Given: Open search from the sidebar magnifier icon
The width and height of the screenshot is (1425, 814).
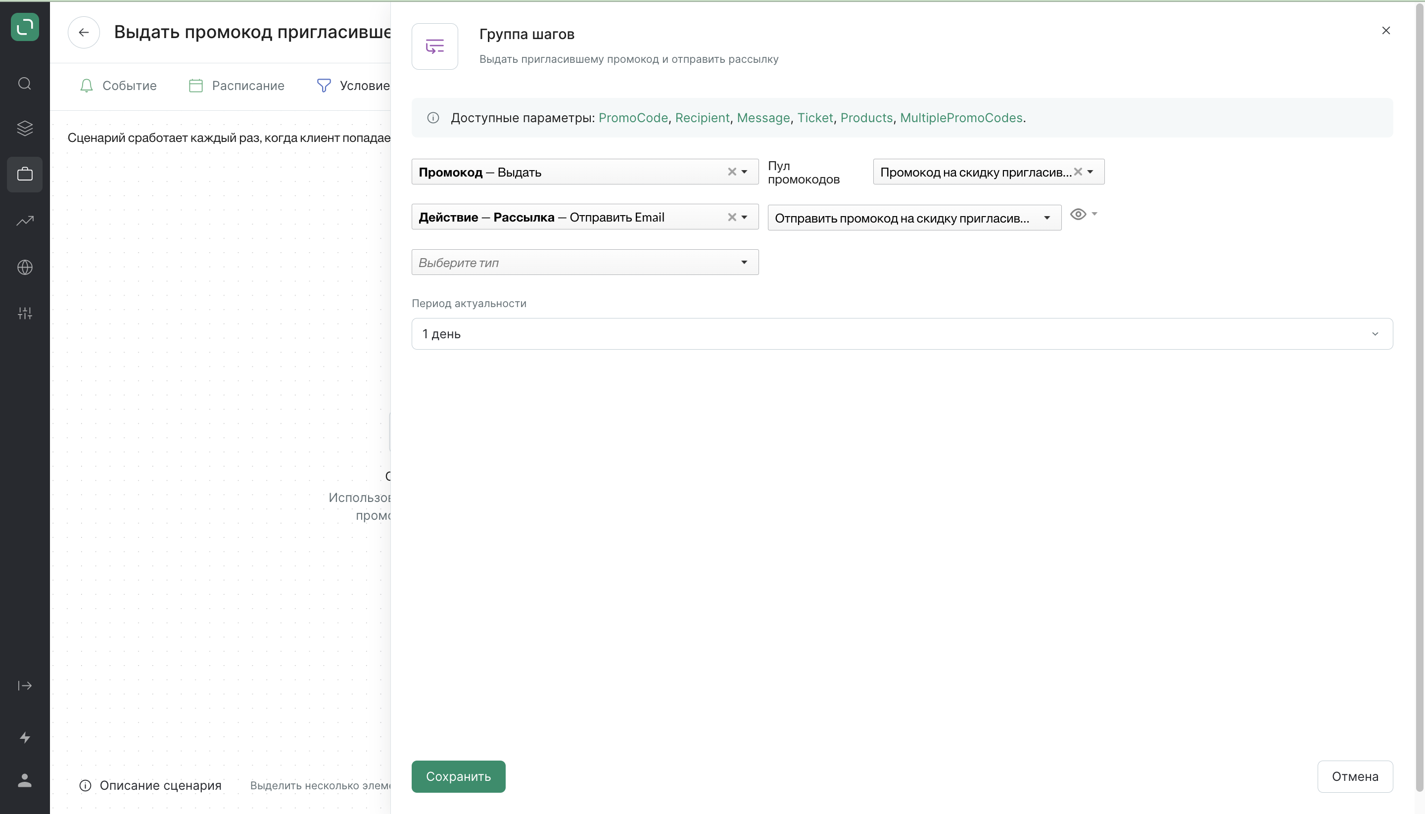Looking at the screenshot, I should (25, 84).
